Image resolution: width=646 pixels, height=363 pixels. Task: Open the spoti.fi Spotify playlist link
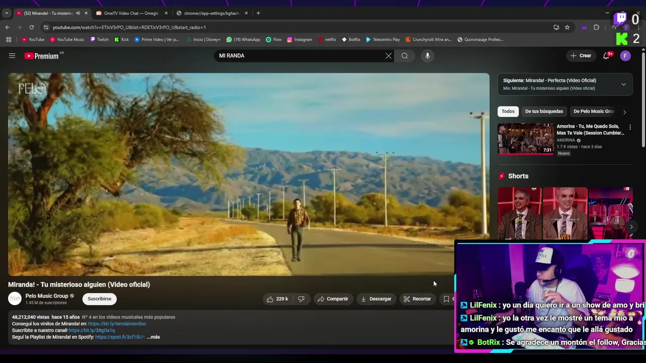pyautogui.click(x=120, y=337)
